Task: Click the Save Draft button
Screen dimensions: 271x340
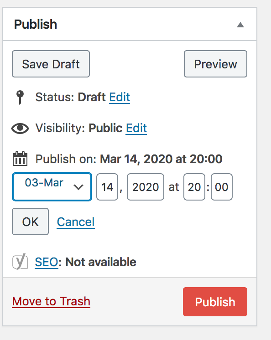Action: (51, 64)
